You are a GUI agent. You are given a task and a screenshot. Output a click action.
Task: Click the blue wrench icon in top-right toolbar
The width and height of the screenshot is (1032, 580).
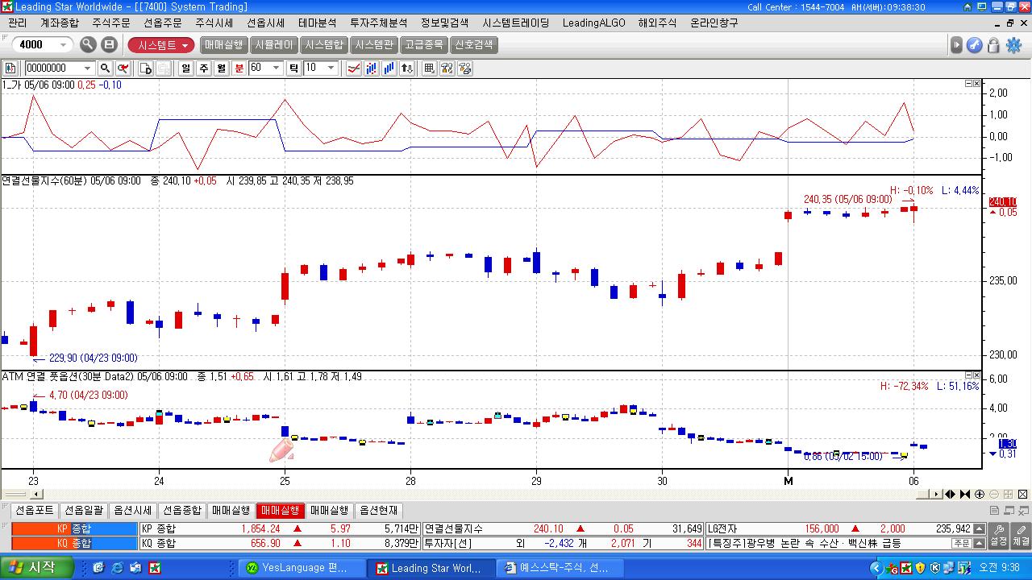coord(975,45)
